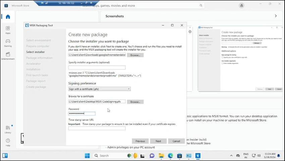Select 'Prepare computer' wizard step
The width and height of the screenshot is (285, 161).
[x=38, y=46]
